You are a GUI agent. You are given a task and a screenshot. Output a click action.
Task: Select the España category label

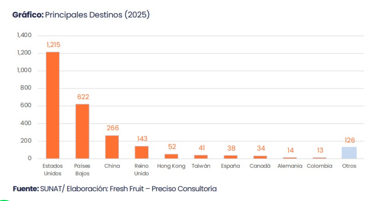[x=230, y=166]
